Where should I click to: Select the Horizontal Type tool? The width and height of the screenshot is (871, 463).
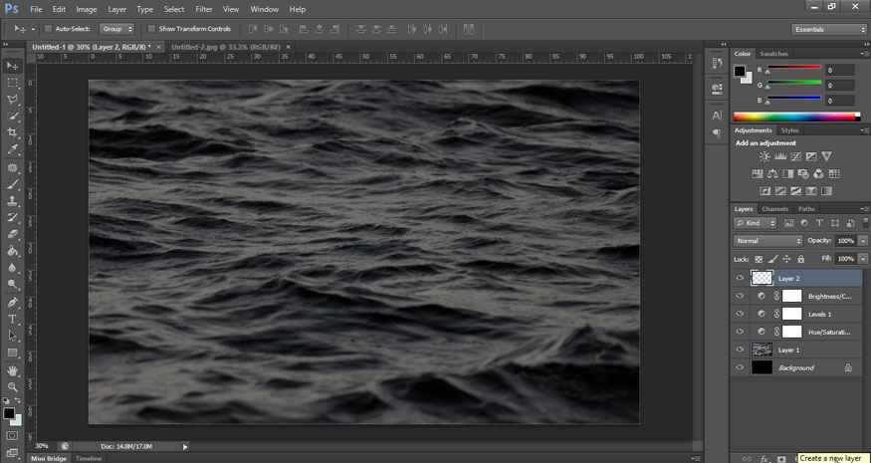(12, 319)
